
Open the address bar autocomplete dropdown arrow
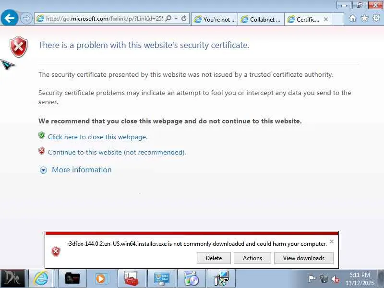[x=176, y=19]
